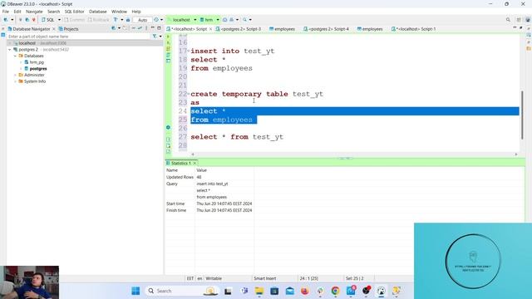Click the search magnifier toolbar icon
The image size is (532, 299).
point(244,20)
